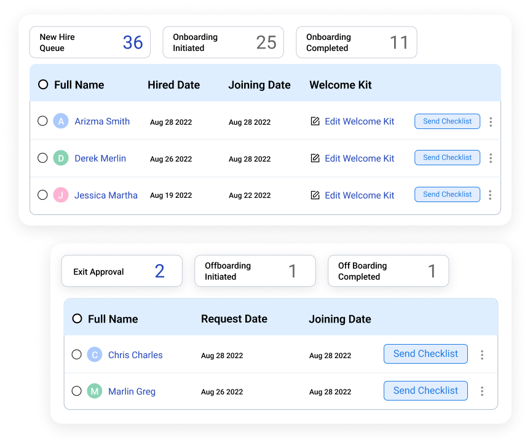Click the three-dot icon beside Marlin Greg
This screenshot has width=530, height=446.
click(483, 391)
